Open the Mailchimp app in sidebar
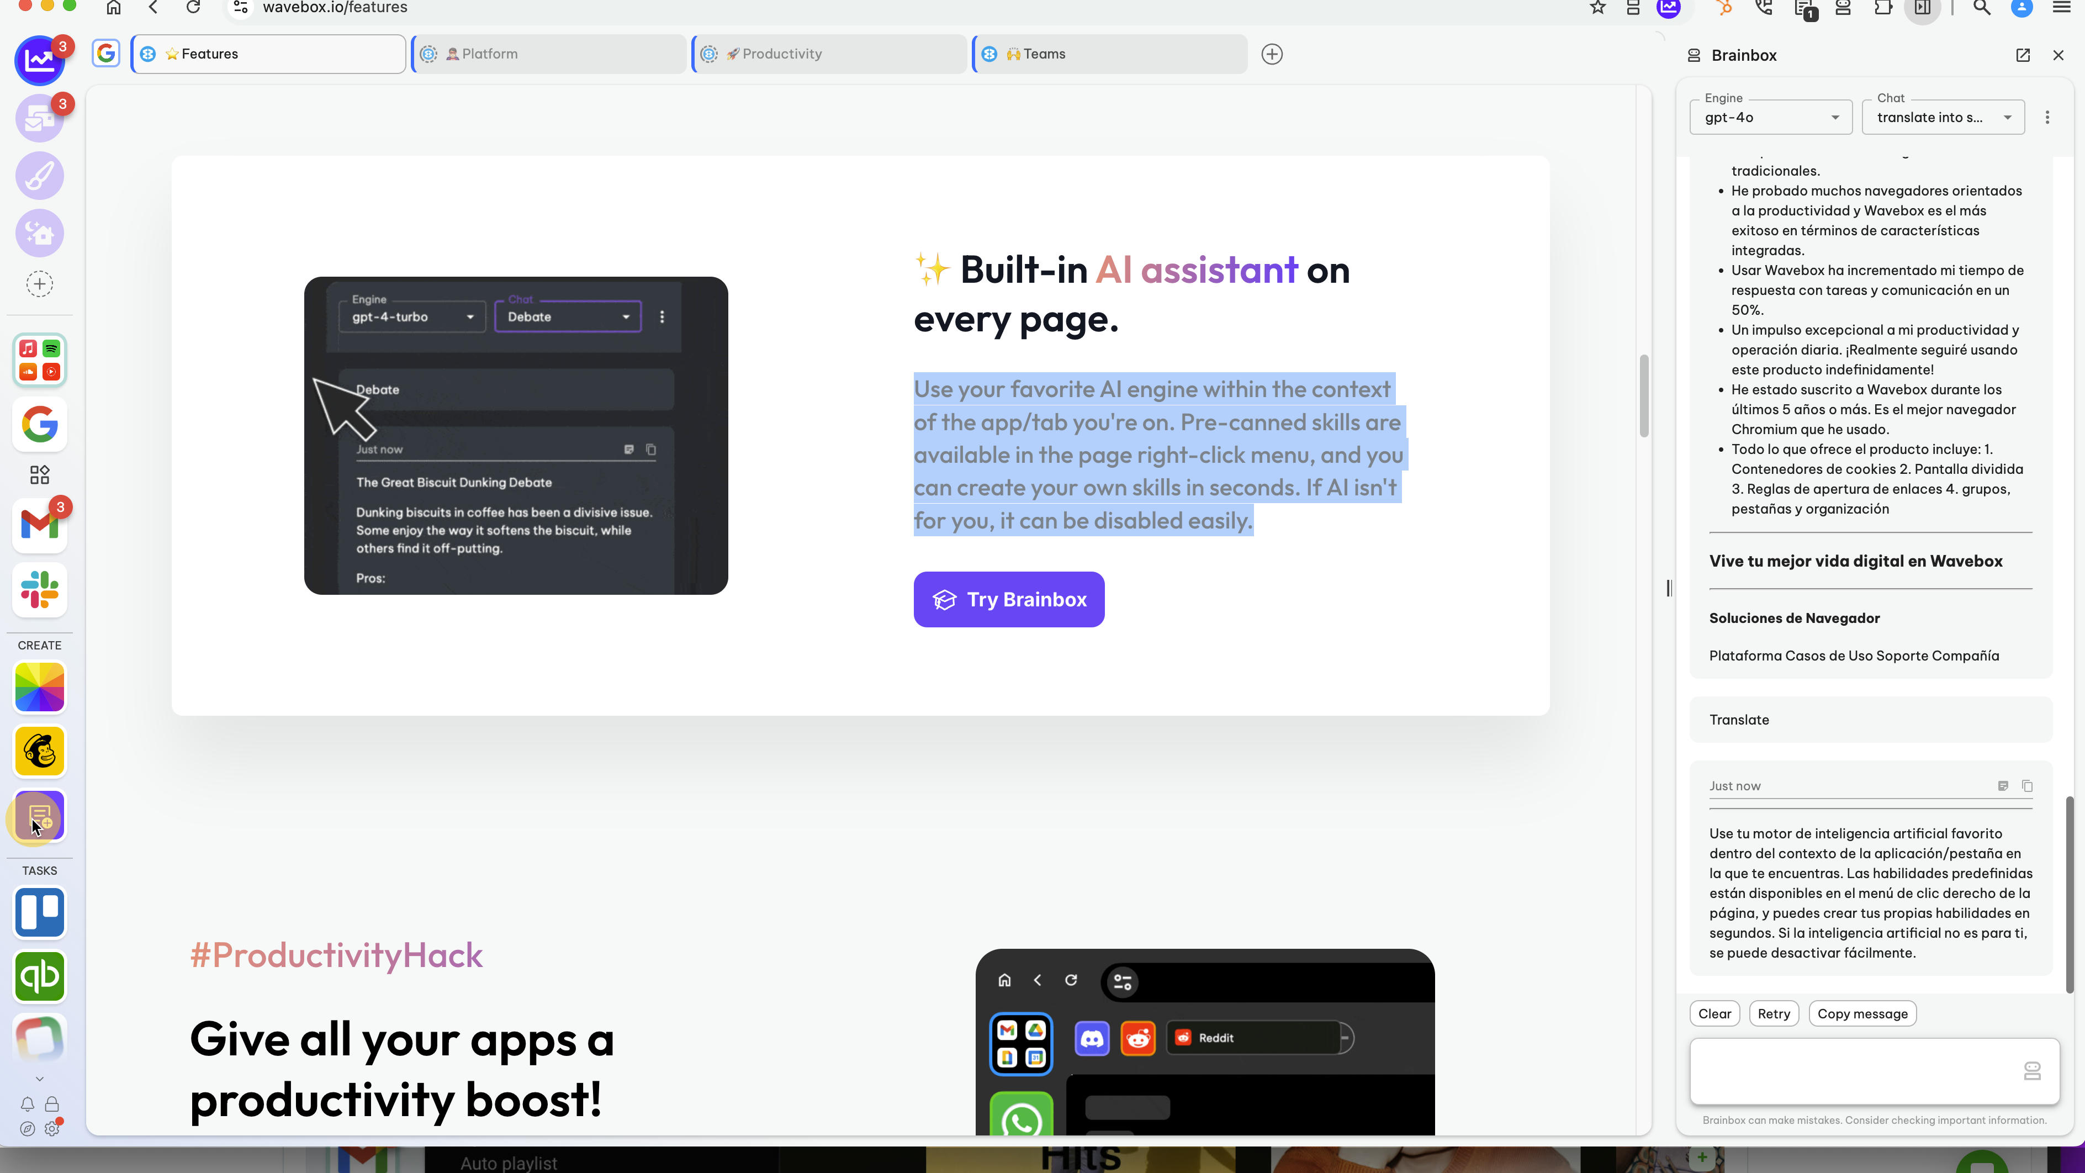 pyautogui.click(x=40, y=751)
